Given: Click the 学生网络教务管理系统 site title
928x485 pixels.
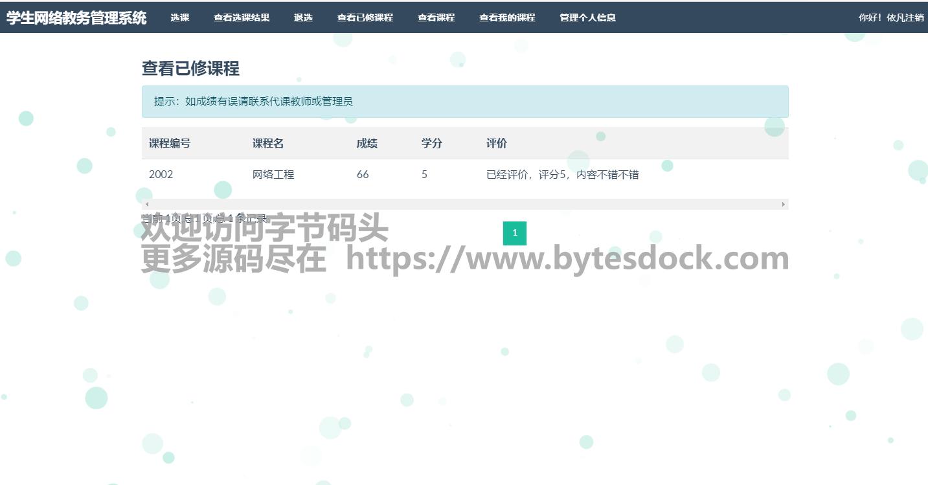Looking at the screenshot, I should (x=76, y=17).
